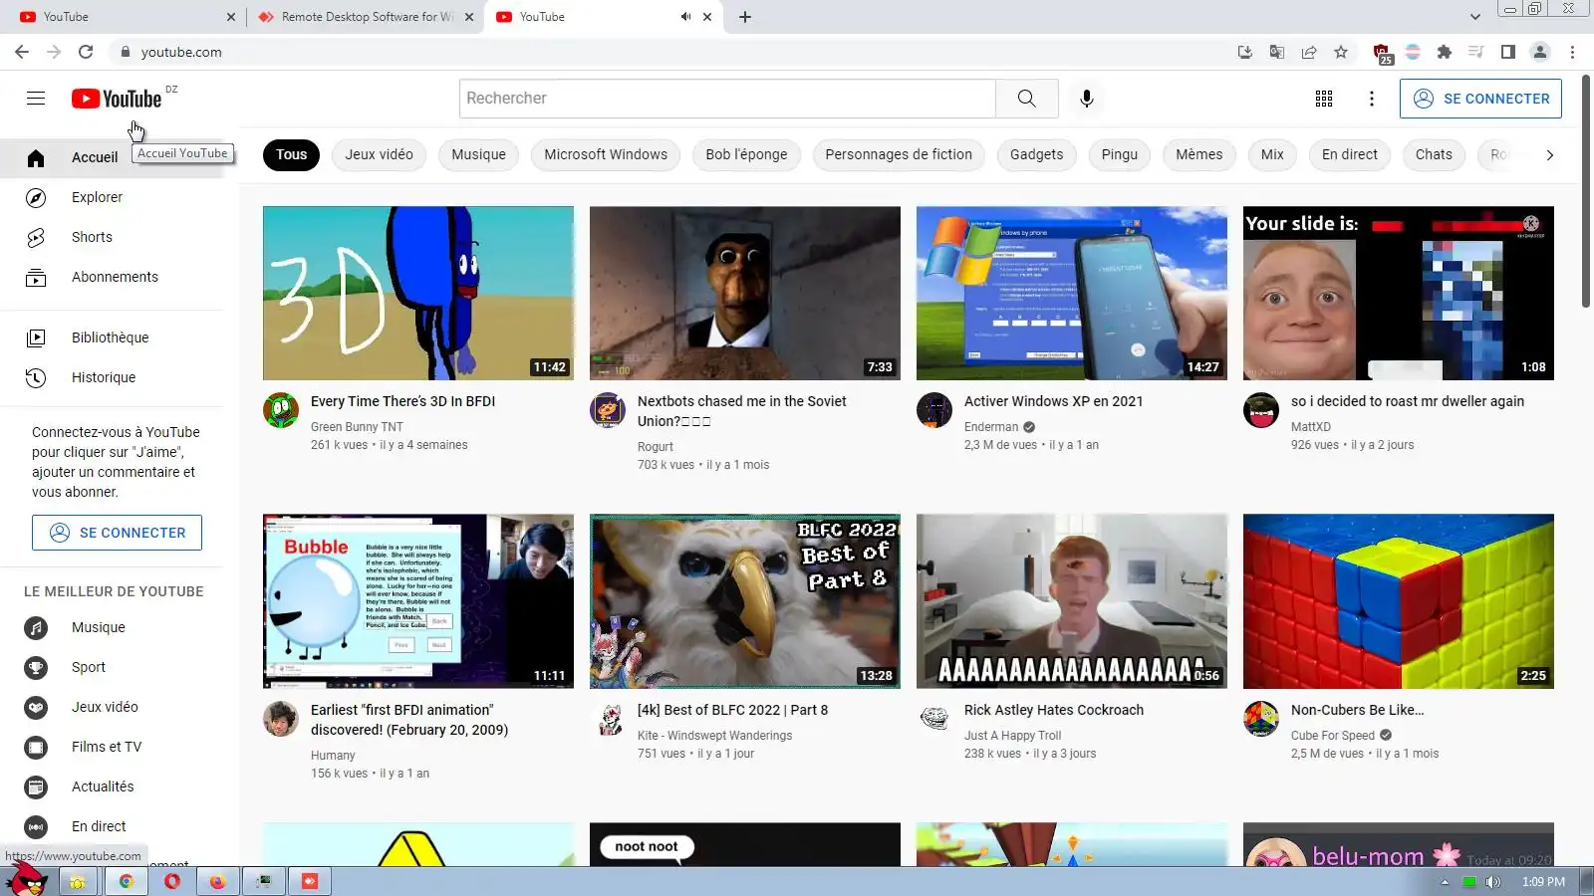1594x896 pixels.
Task: Open the Chrome extensions puzzle icon
Action: point(1445,52)
